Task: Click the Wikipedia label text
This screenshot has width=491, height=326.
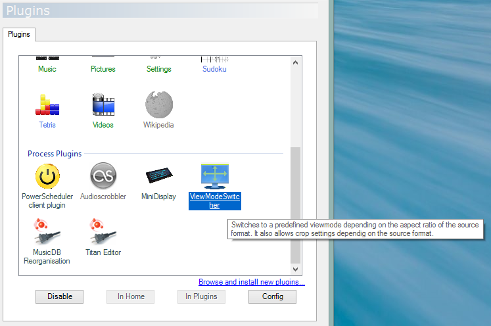Action: coord(158,125)
